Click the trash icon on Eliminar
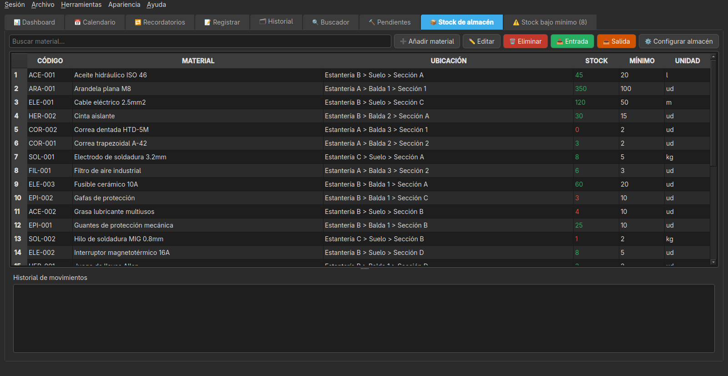Viewport: 728px width, 376px height. 512,41
